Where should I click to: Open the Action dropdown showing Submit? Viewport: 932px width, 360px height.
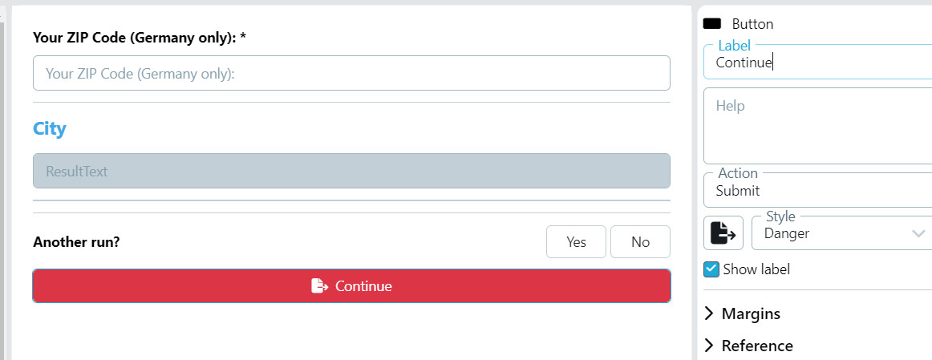coord(818,191)
